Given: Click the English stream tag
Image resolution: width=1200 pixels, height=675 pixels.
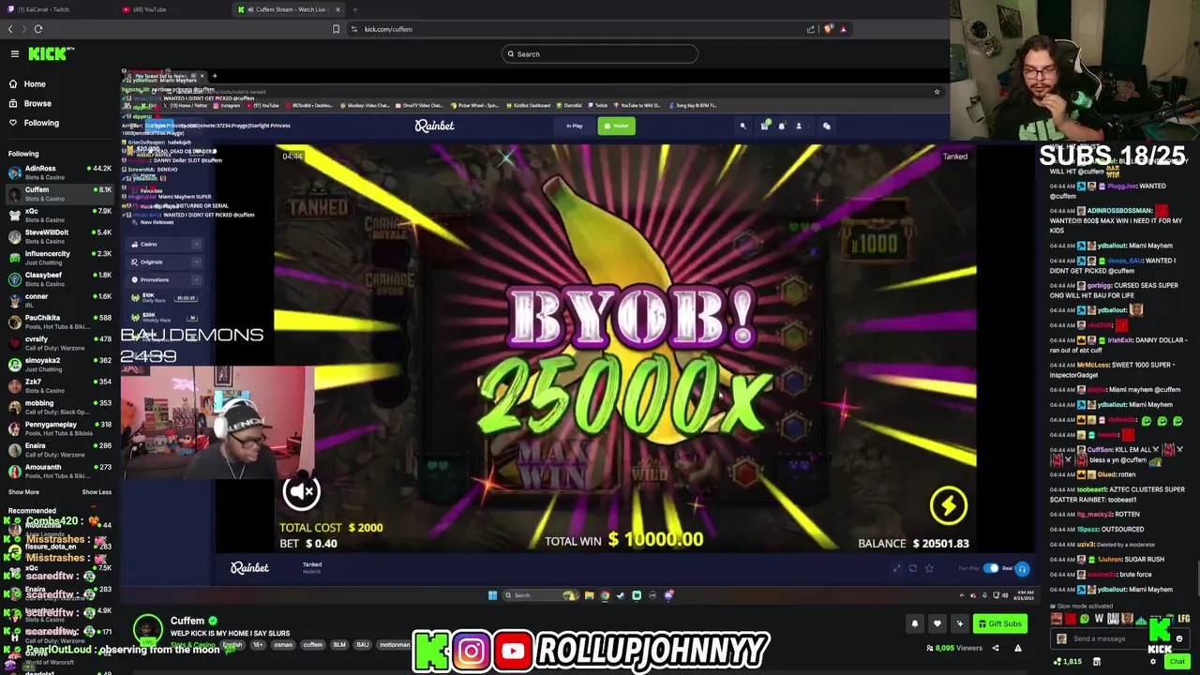Looking at the screenshot, I should pyautogui.click(x=232, y=645).
